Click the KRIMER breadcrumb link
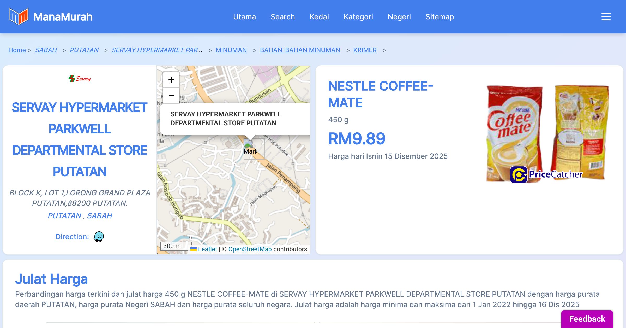The width and height of the screenshot is (626, 328). (365, 50)
